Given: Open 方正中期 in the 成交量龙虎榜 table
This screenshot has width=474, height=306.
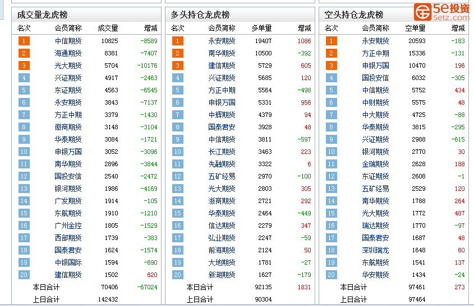Looking at the screenshot, I should click(68, 115).
